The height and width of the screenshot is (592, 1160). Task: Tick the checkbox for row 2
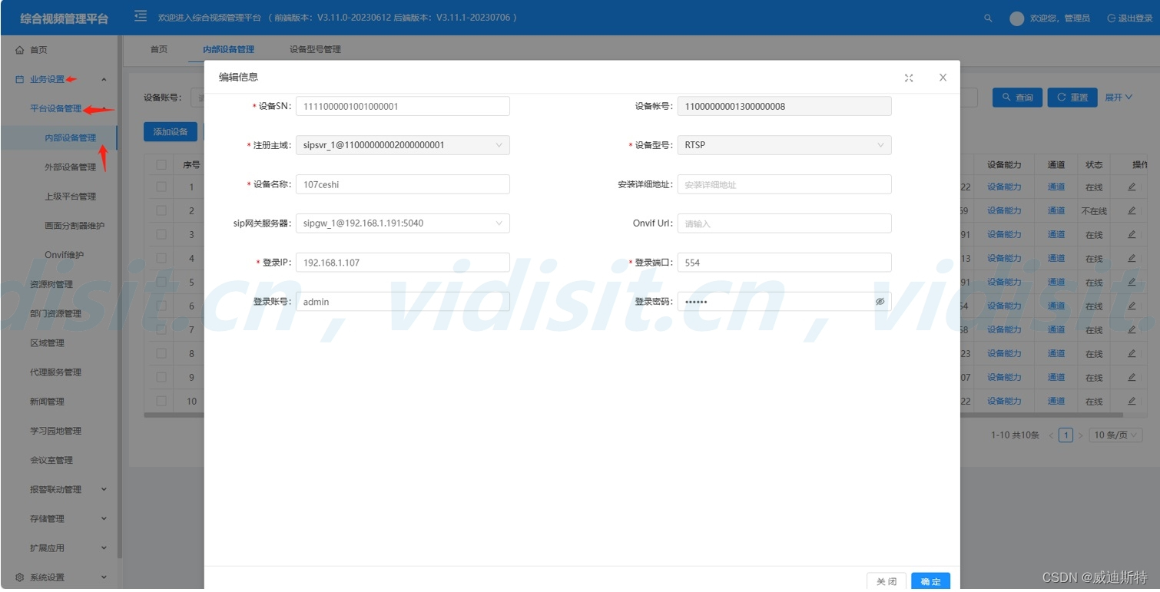click(161, 210)
